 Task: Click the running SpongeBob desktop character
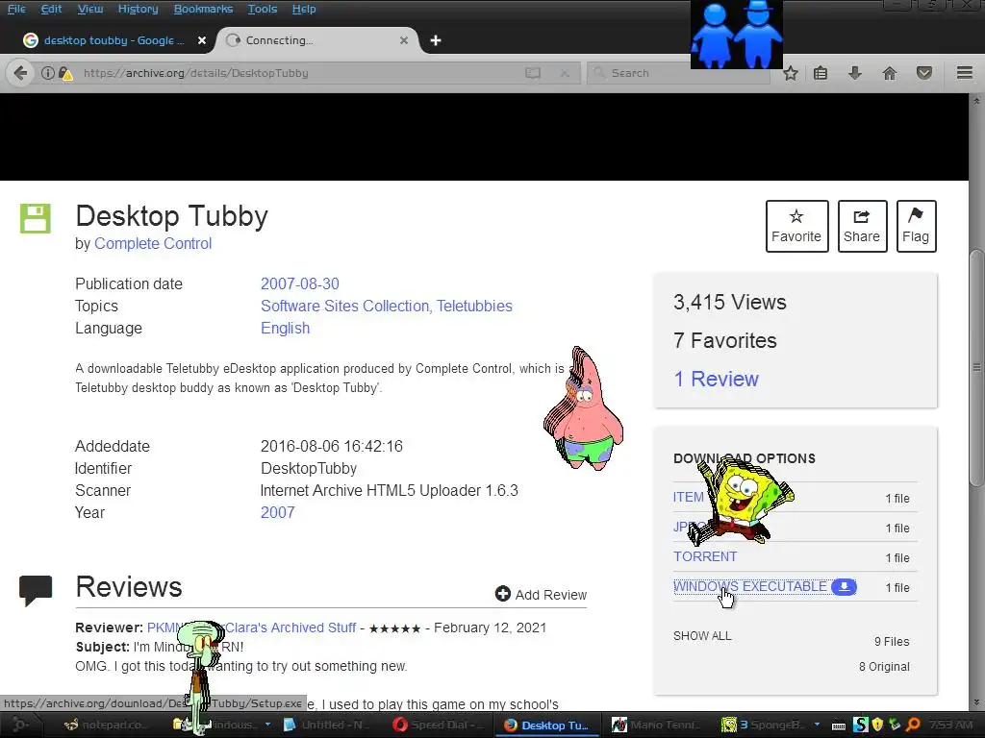pyautogui.click(x=742, y=501)
